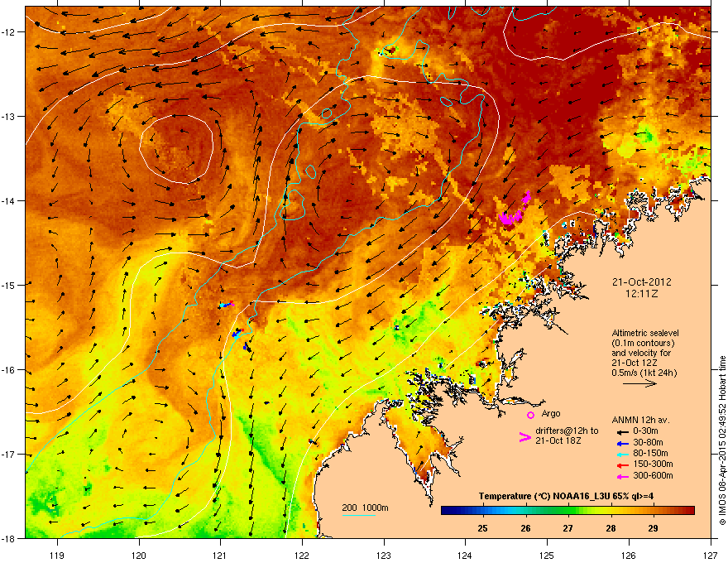
Task: Click the latitude axis label -13
Action: click(x=9, y=117)
